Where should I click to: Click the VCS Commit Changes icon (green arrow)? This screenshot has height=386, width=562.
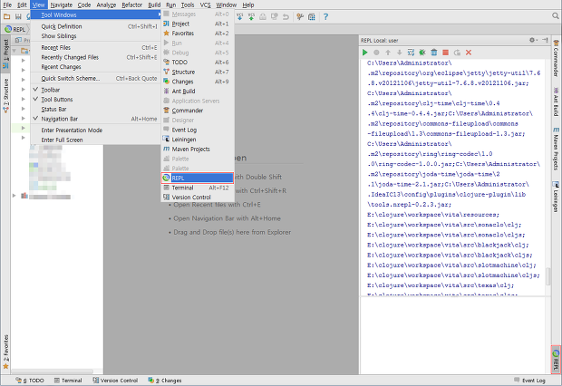251,16
